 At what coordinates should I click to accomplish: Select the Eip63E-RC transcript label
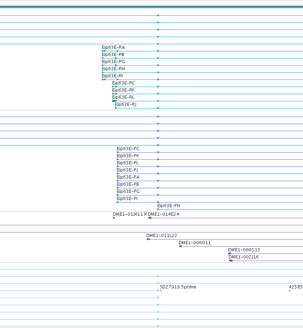pyautogui.click(x=124, y=83)
